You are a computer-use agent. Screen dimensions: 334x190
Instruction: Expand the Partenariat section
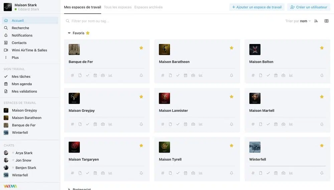(x=69, y=189)
